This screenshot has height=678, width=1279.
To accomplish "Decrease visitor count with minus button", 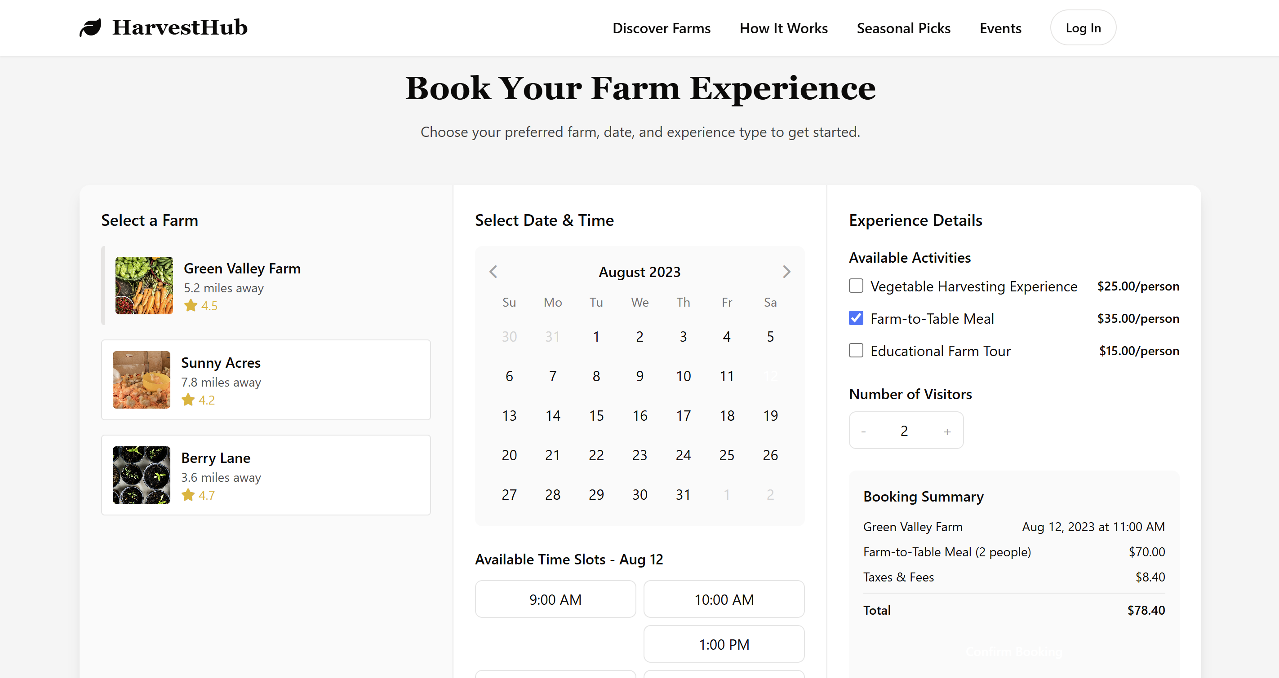I will coord(863,431).
